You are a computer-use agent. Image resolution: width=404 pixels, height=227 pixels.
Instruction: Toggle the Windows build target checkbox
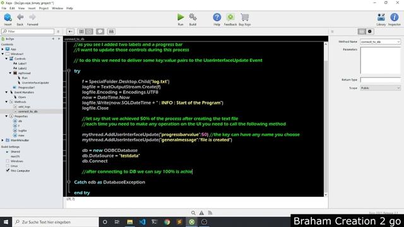[x=8, y=161]
